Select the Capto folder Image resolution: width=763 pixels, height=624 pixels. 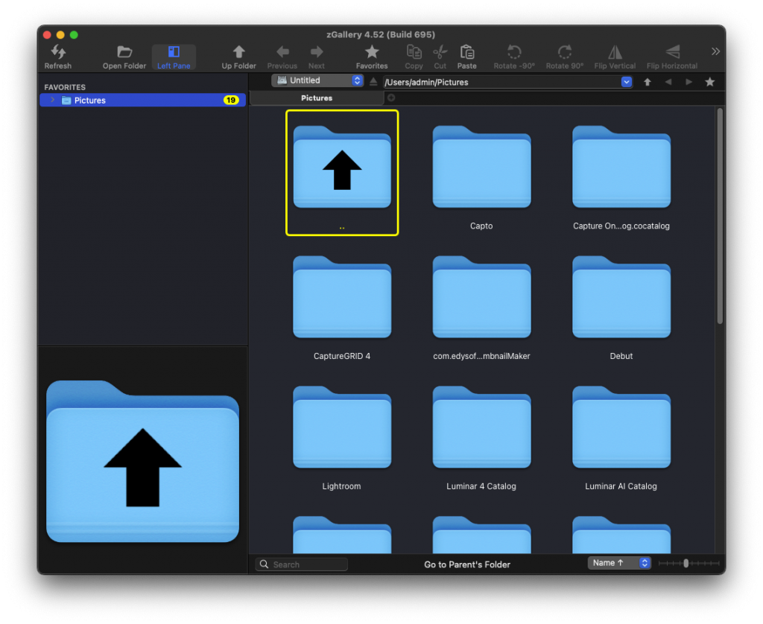click(x=481, y=167)
